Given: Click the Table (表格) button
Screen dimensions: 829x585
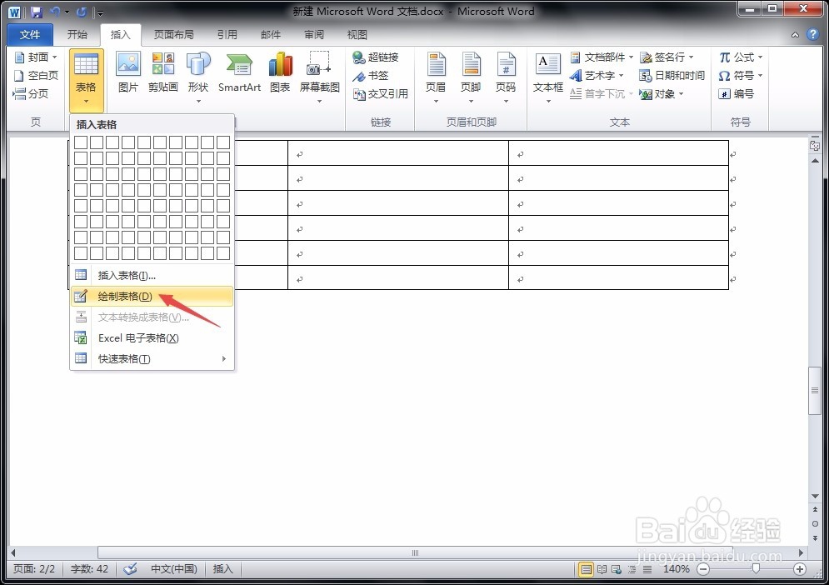Looking at the screenshot, I should coord(86,80).
